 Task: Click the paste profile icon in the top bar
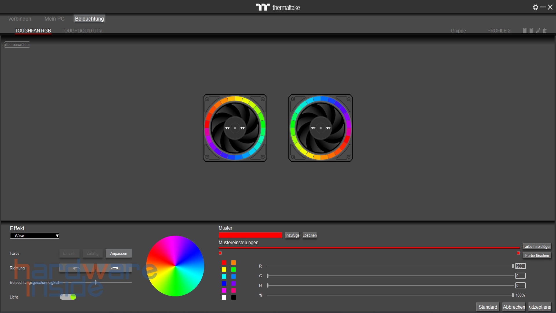pyautogui.click(x=531, y=30)
